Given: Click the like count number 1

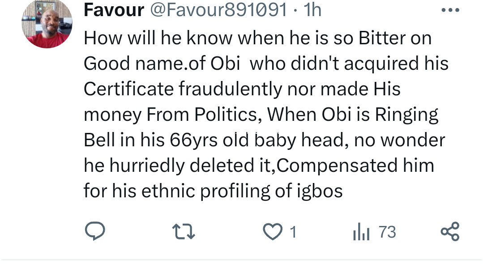Looking at the screenshot, I should tap(293, 232).
